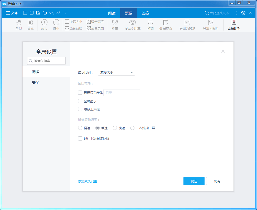Open the 发票专用章 invoice seal tool
This screenshot has width=257, height=210.
coord(132,25)
